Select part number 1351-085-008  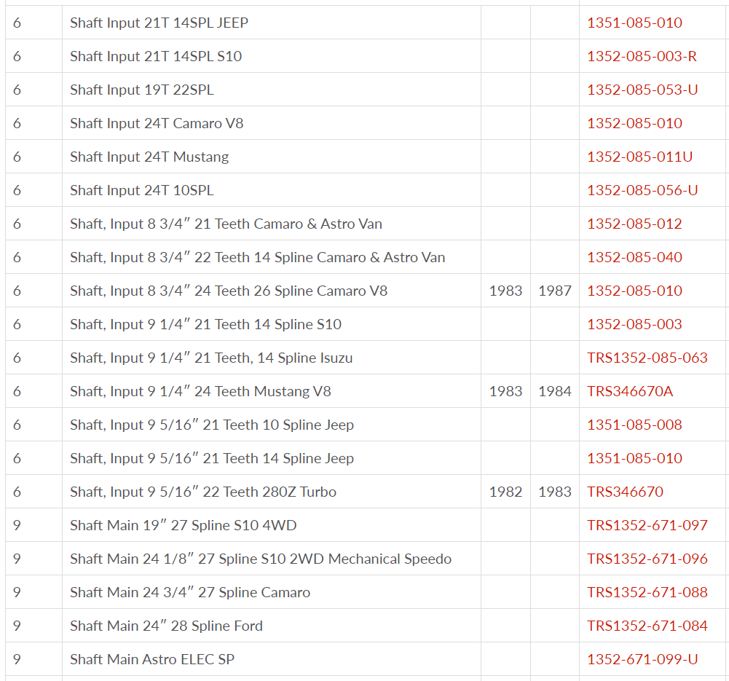pos(634,425)
